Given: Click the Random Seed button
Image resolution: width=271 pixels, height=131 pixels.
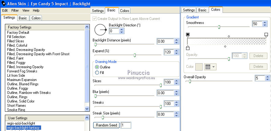Looking at the screenshot, I should (x=106, y=125).
